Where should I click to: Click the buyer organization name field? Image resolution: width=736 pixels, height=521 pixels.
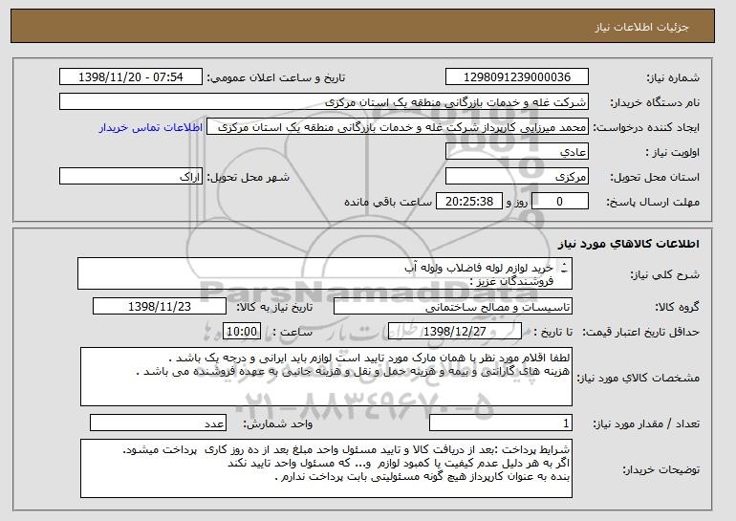(324, 102)
